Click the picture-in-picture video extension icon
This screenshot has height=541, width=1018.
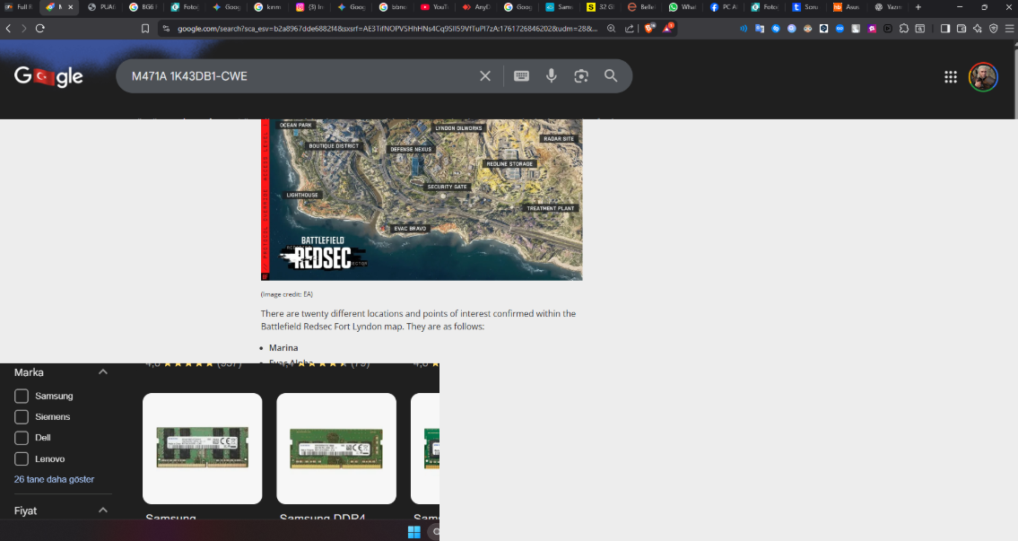[888, 29]
